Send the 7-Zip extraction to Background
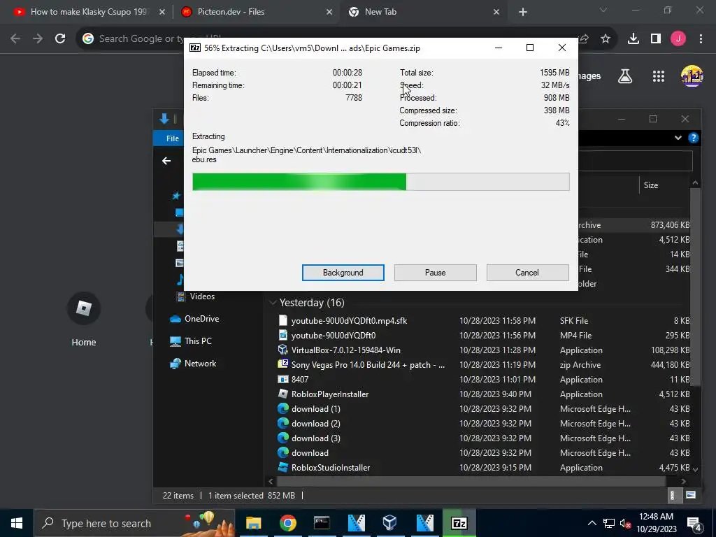716x537 pixels. [x=343, y=273]
